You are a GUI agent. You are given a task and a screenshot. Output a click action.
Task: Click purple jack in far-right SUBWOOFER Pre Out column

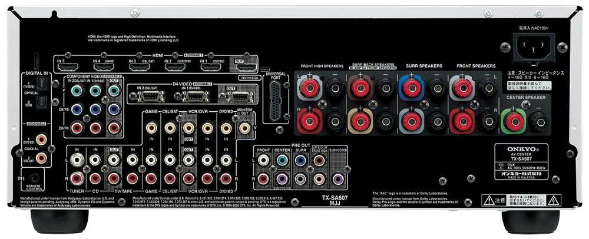(x=337, y=179)
